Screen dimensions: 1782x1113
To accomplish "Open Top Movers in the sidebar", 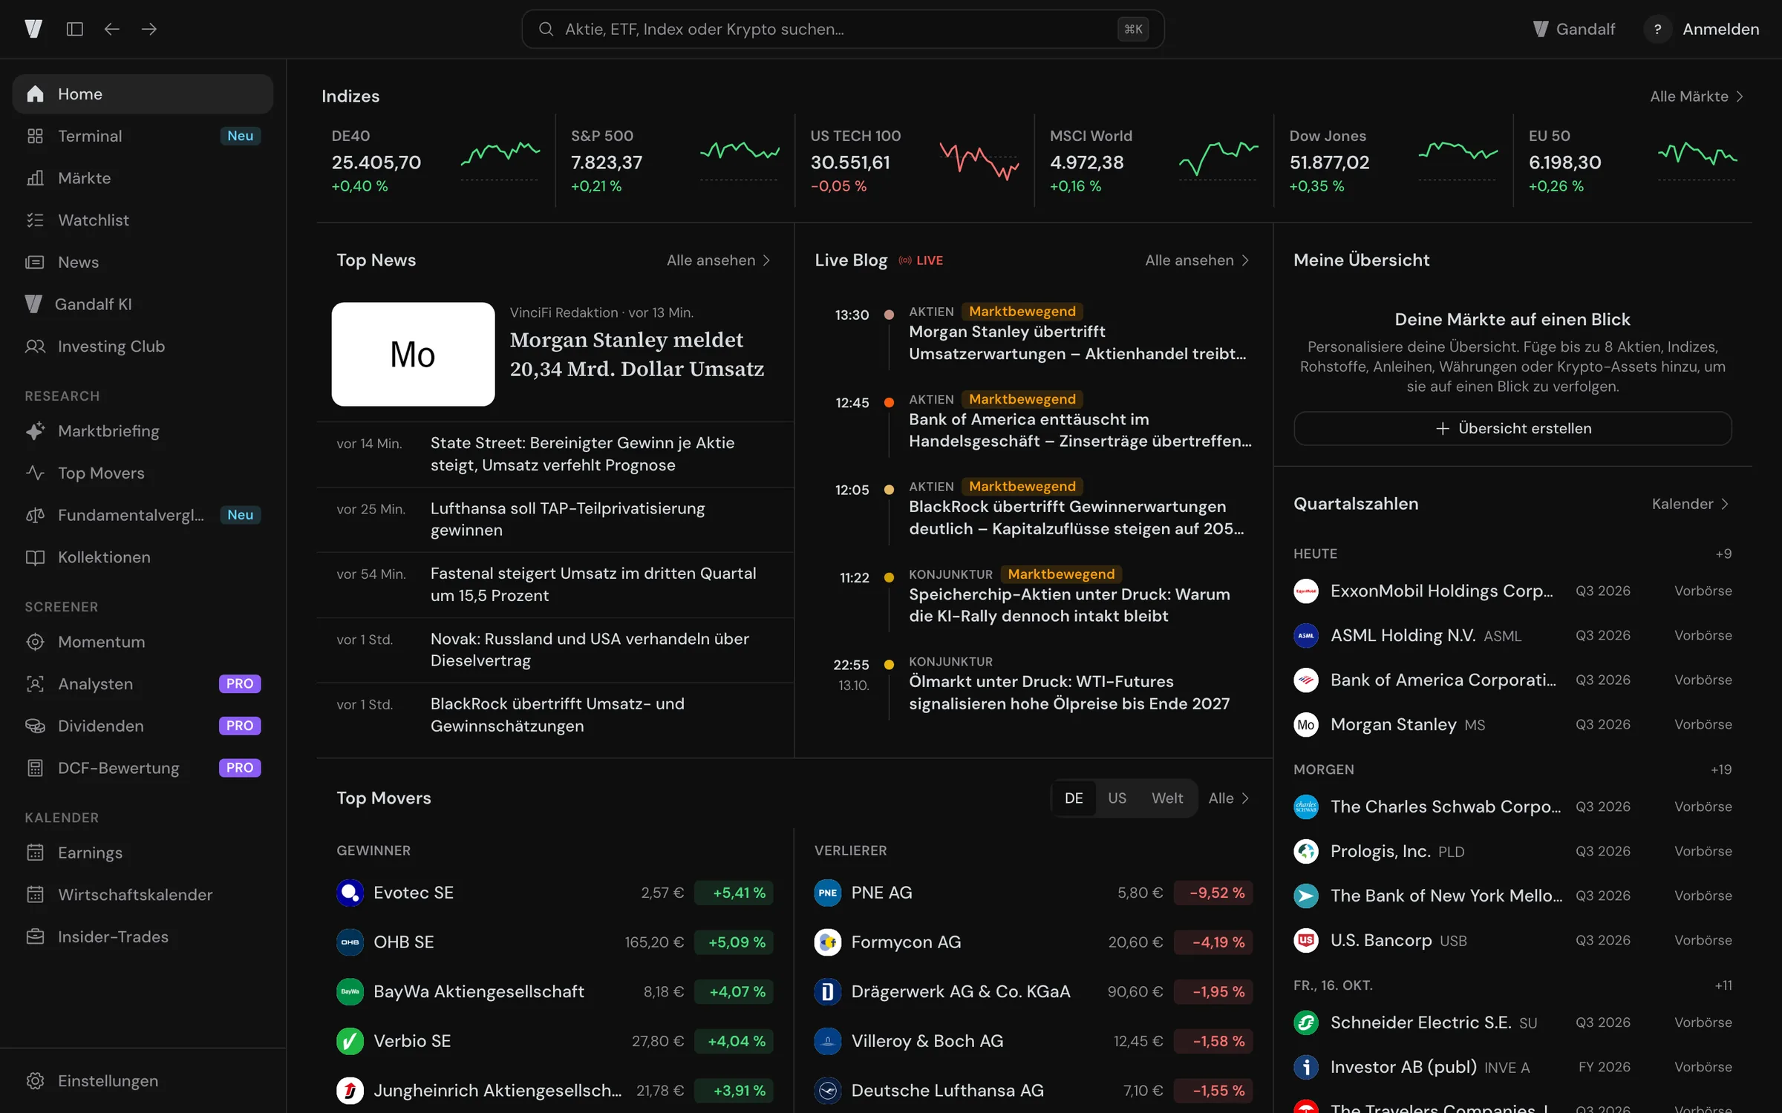I will pos(143,473).
